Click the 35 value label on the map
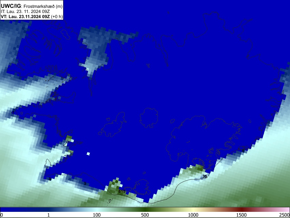290x218 pixels. [205, 176]
